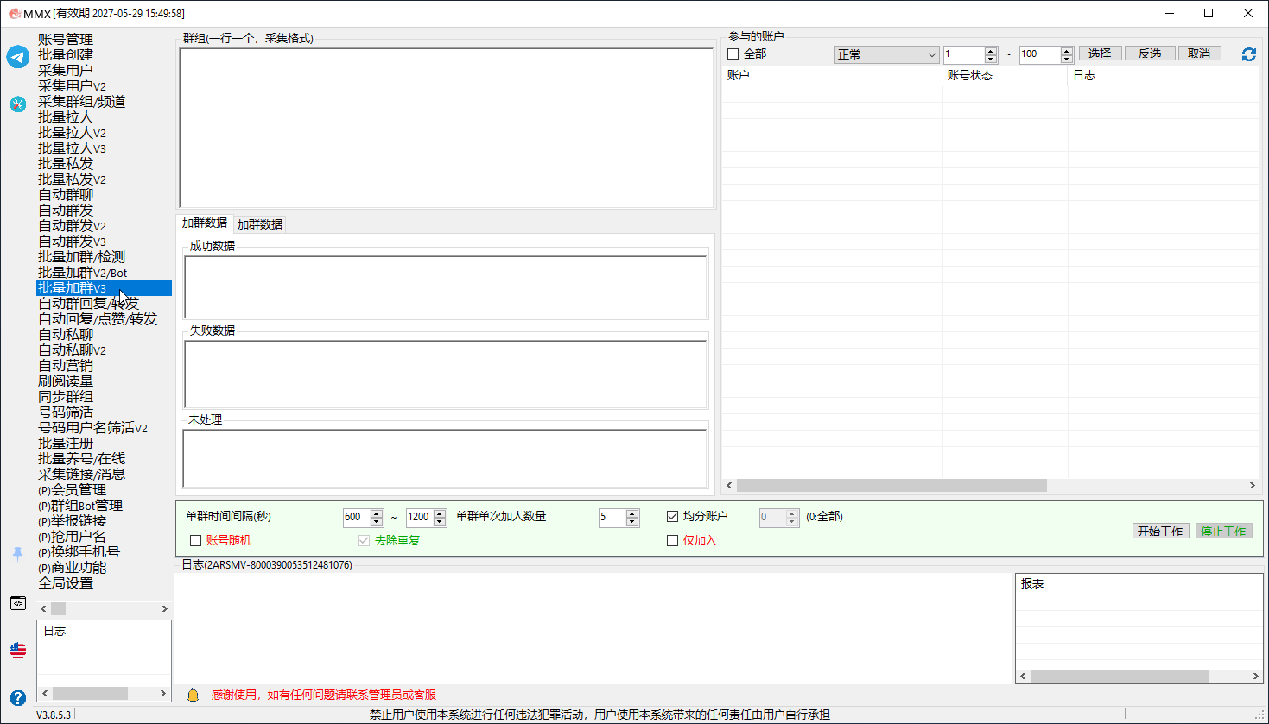This screenshot has width=1269, height=724.
Task: Open (P)商业功能 menu item
Action: point(72,567)
